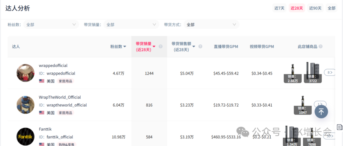Screen dimensions: 343x146
Task: Select the 近28天 time range tab
Action: (297, 8)
